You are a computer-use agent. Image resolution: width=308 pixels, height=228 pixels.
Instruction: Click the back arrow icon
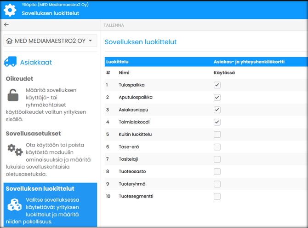(6, 25)
